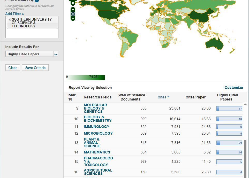Zoom out on the world map
This screenshot has width=249, height=178.
73,19
